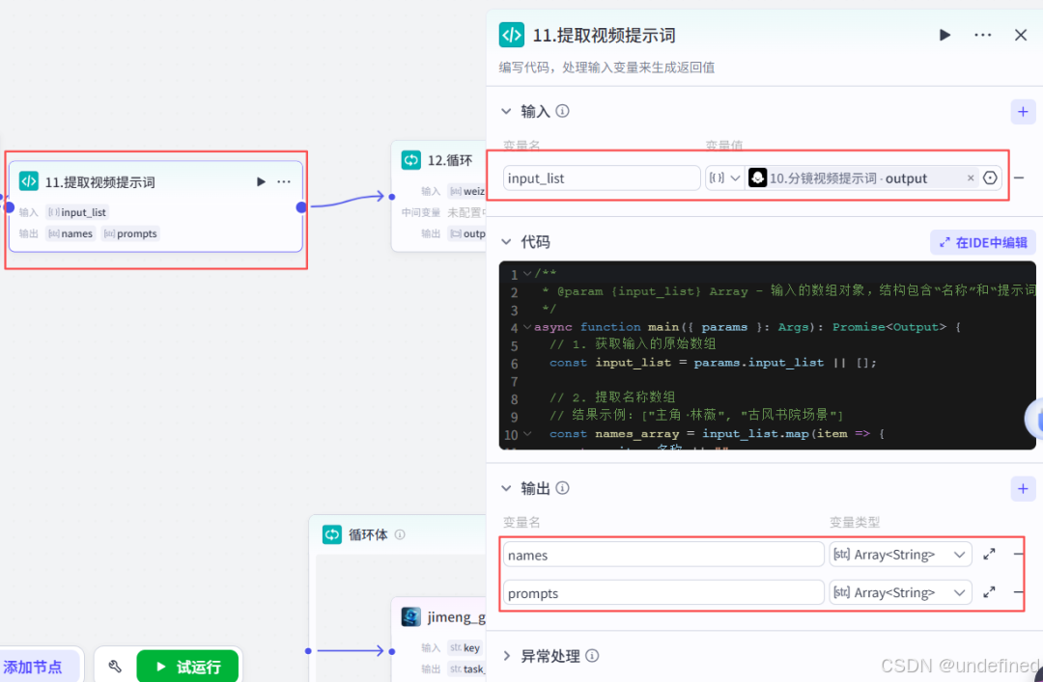Select the code icon on node 11.提取视频提示词

point(29,181)
